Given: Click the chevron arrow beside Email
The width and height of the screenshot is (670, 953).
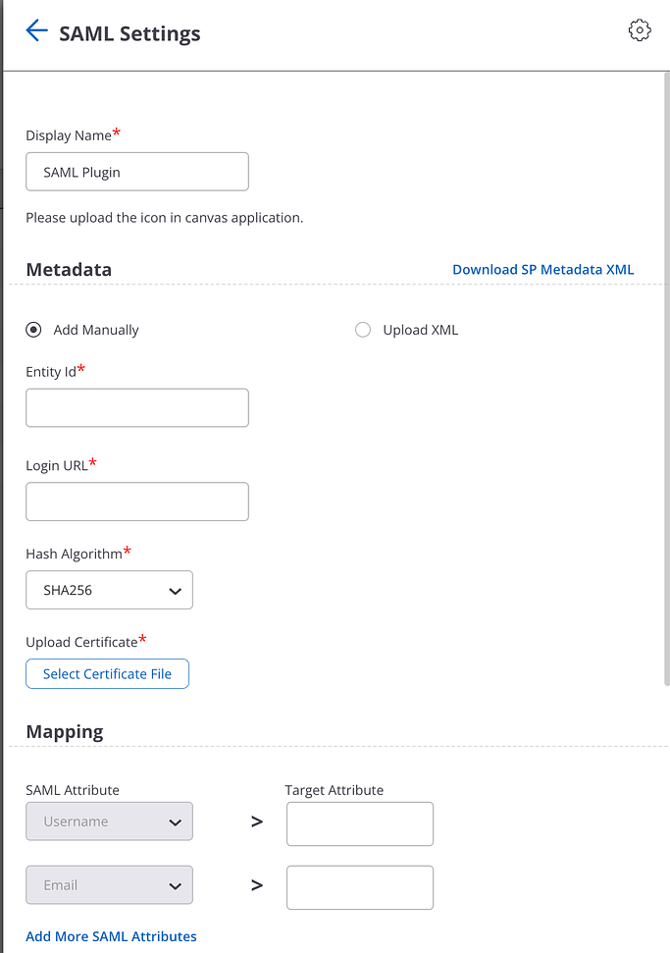Looking at the screenshot, I should (176, 886).
